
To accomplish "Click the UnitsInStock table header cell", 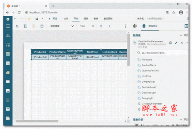I will 110,52.
